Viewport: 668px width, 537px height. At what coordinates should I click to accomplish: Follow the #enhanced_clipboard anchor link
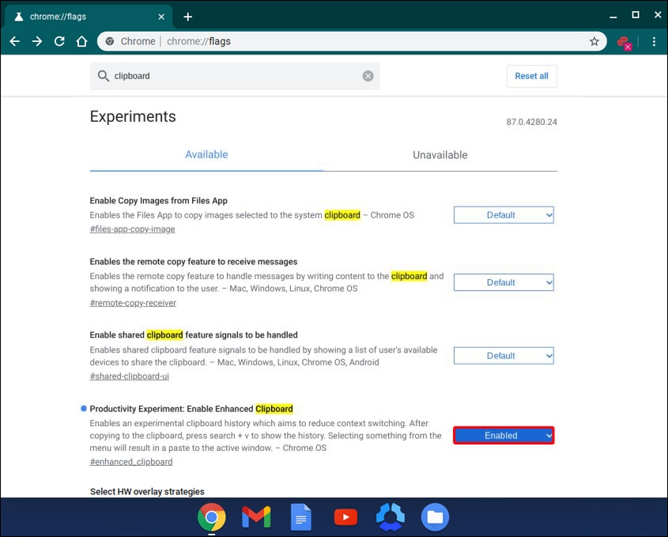click(131, 462)
